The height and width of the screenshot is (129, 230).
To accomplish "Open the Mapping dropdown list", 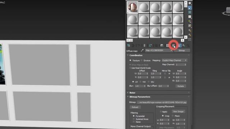I will click(x=174, y=61).
